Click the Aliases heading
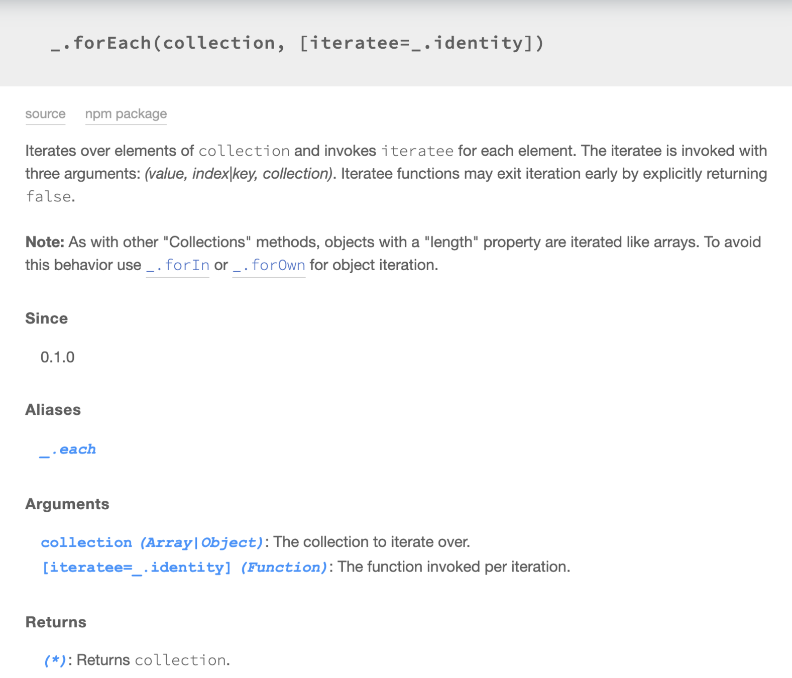 coord(53,410)
